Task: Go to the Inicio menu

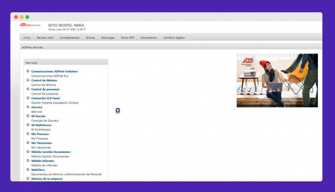Action: click(x=27, y=38)
